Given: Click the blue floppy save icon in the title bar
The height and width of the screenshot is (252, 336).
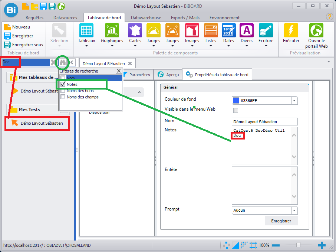Looking at the screenshot, I should coord(43,6).
